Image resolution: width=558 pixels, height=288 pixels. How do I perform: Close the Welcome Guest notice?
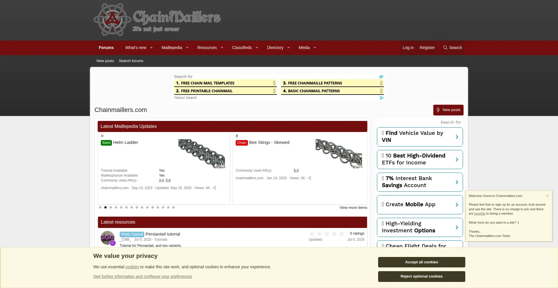tap(547, 196)
